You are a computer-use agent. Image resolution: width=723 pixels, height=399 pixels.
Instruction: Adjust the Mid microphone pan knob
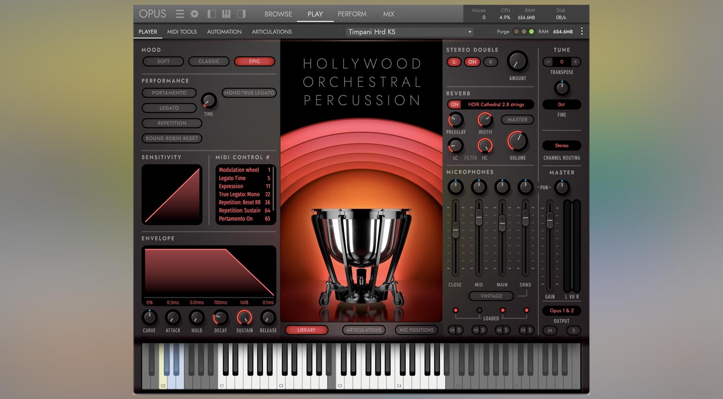pyautogui.click(x=478, y=187)
